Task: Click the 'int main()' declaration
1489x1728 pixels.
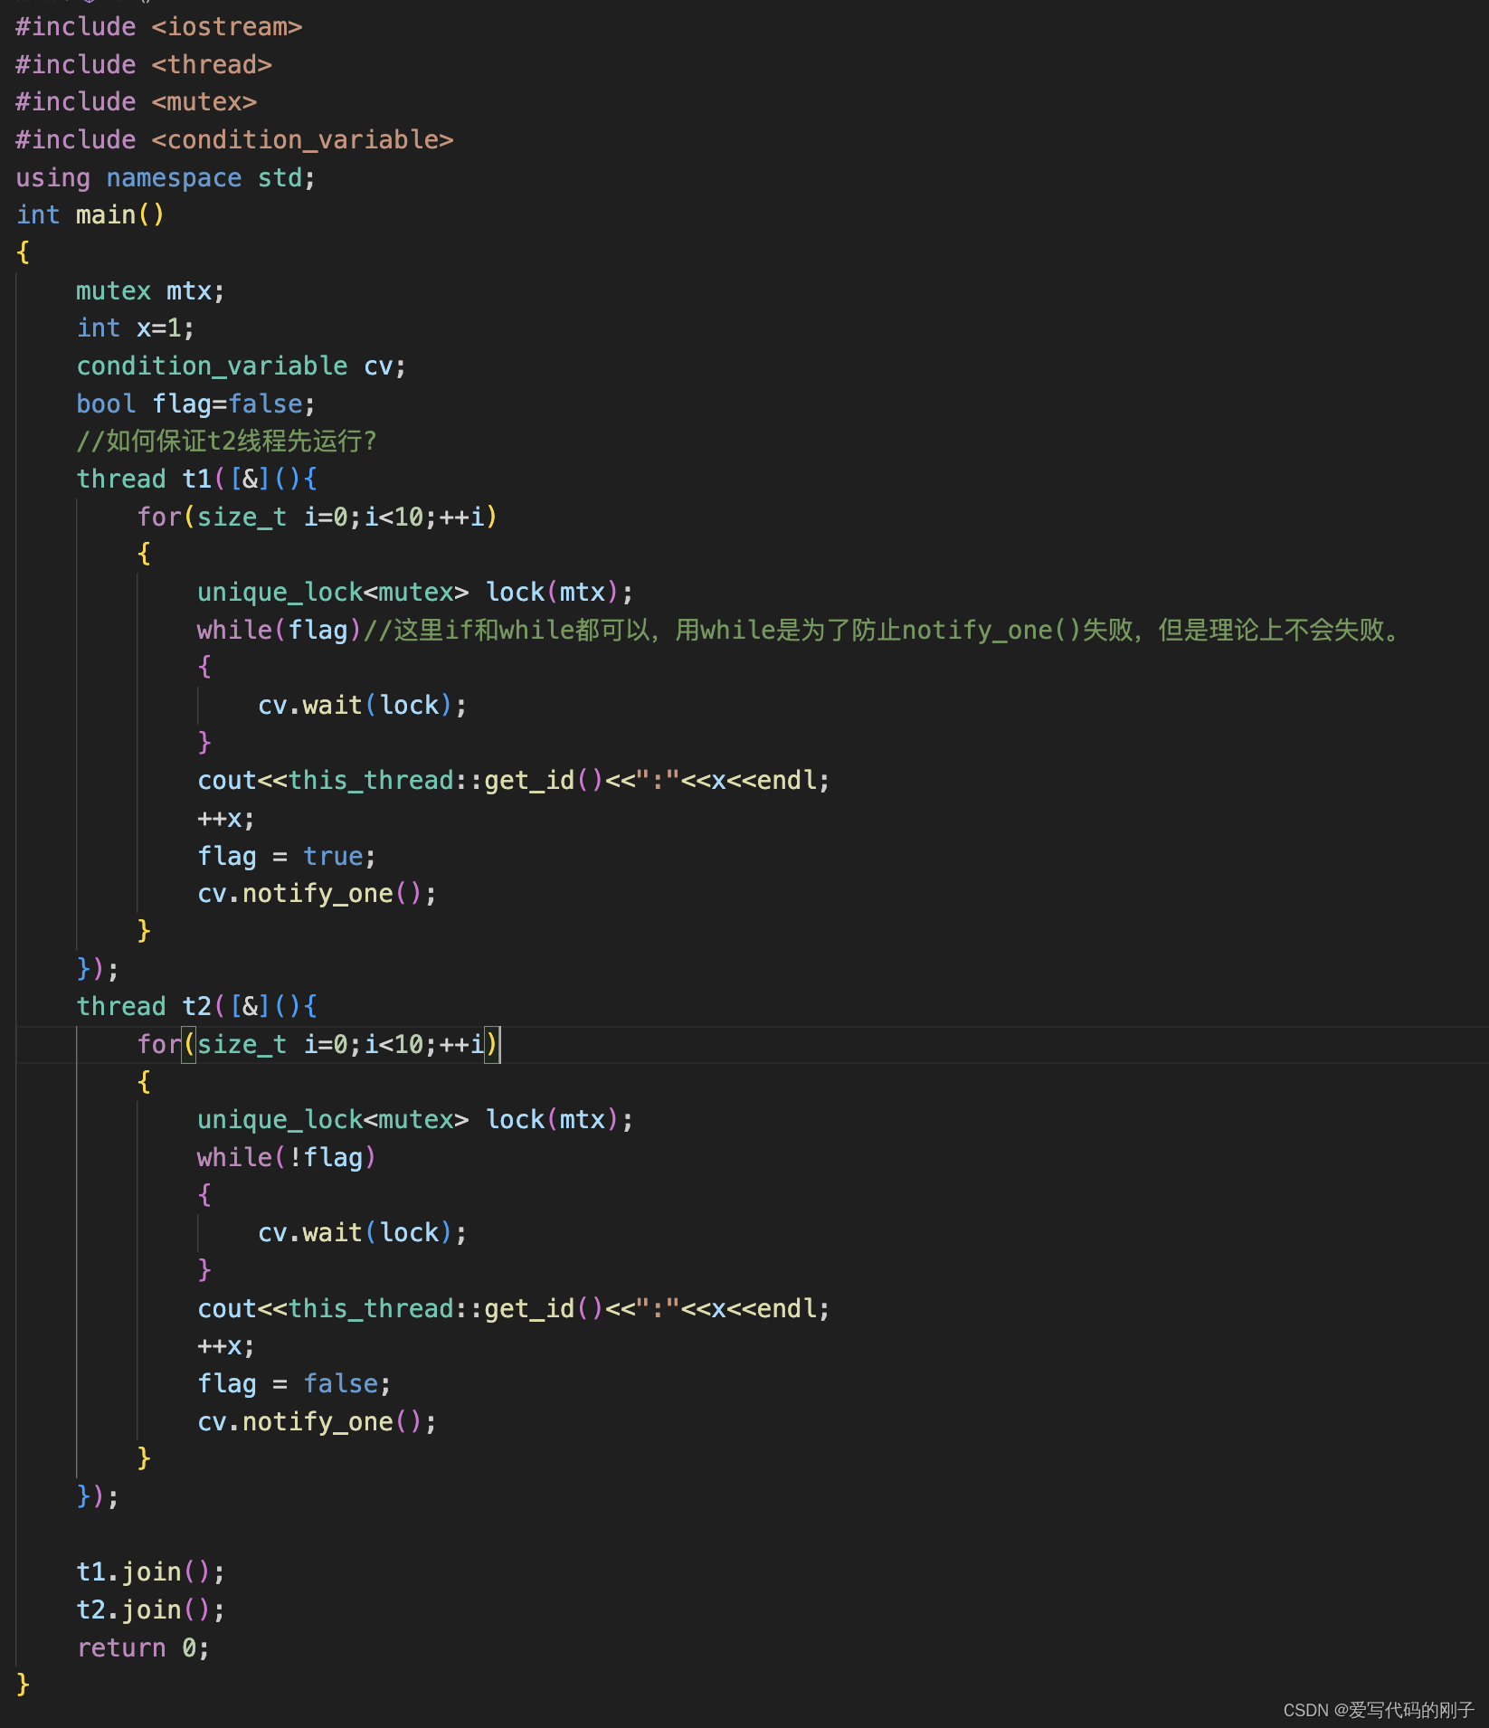Action: 90,215
